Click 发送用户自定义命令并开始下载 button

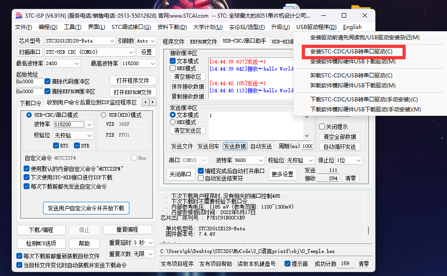point(86,208)
